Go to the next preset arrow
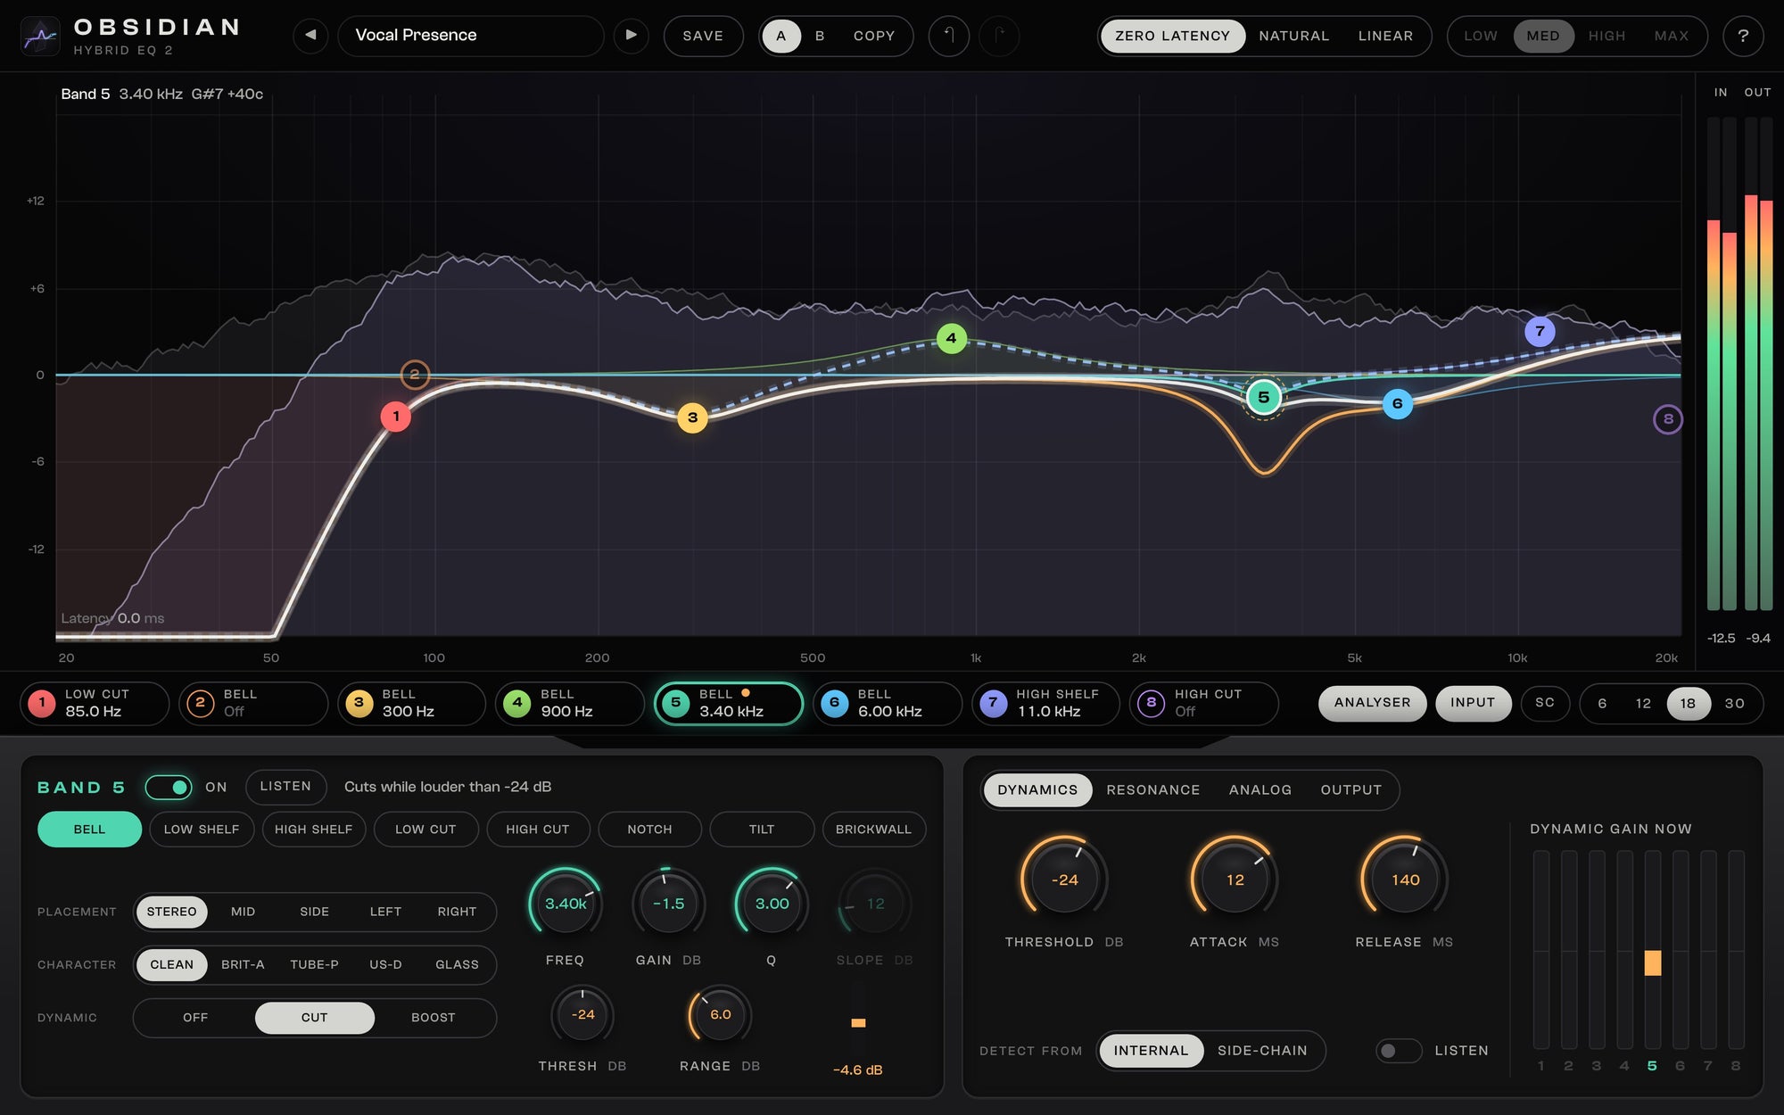Image resolution: width=1784 pixels, height=1115 pixels. 631,36
